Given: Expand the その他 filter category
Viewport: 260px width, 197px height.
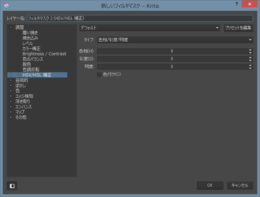Looking at the screenshot, I should [x=11, y=117].
